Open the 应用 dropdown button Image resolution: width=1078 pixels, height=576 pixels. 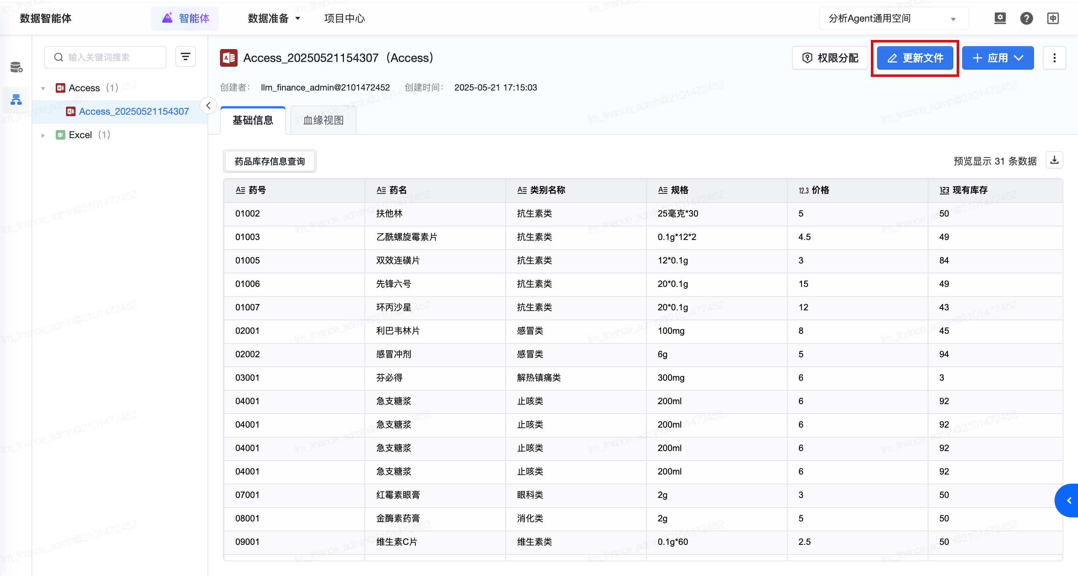pyautogui.click(x=998, y=58)
